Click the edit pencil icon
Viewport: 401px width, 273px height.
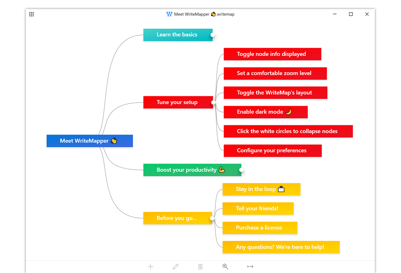[176, 267]
